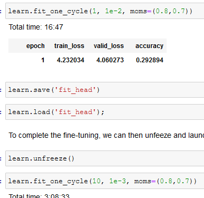This screenshot has height=198, width=204.
Task: Click the epoch column header
Action: [35, 46]
